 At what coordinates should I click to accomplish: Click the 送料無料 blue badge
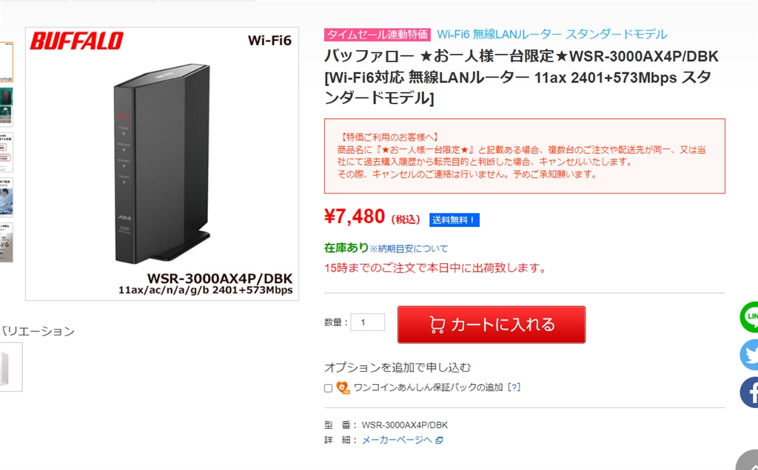click(x=455, y=219)
